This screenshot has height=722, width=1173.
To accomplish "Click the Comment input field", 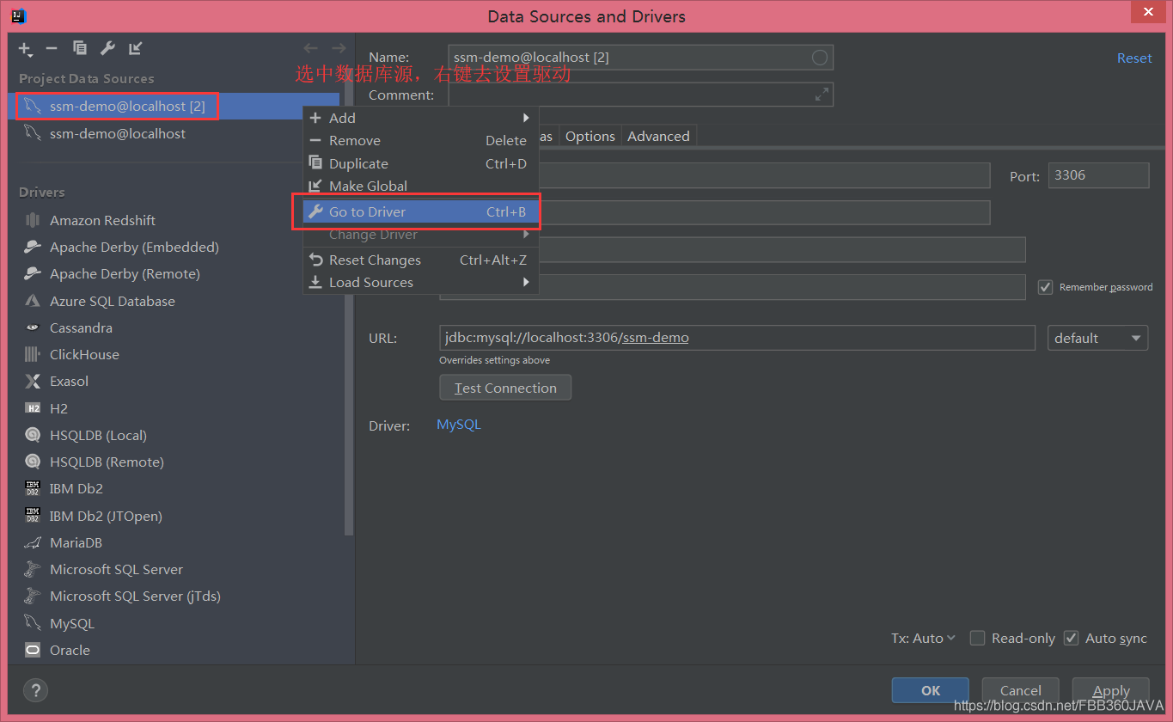I will click(x=640, y=95).
